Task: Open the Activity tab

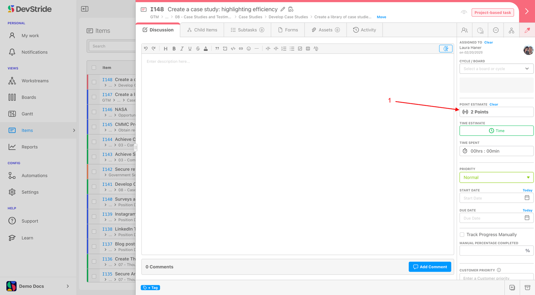Action: (x=364, y=30)
